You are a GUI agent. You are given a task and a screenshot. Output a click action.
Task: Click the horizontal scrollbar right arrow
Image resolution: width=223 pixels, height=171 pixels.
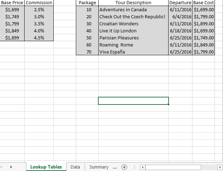tap(220, 167)
